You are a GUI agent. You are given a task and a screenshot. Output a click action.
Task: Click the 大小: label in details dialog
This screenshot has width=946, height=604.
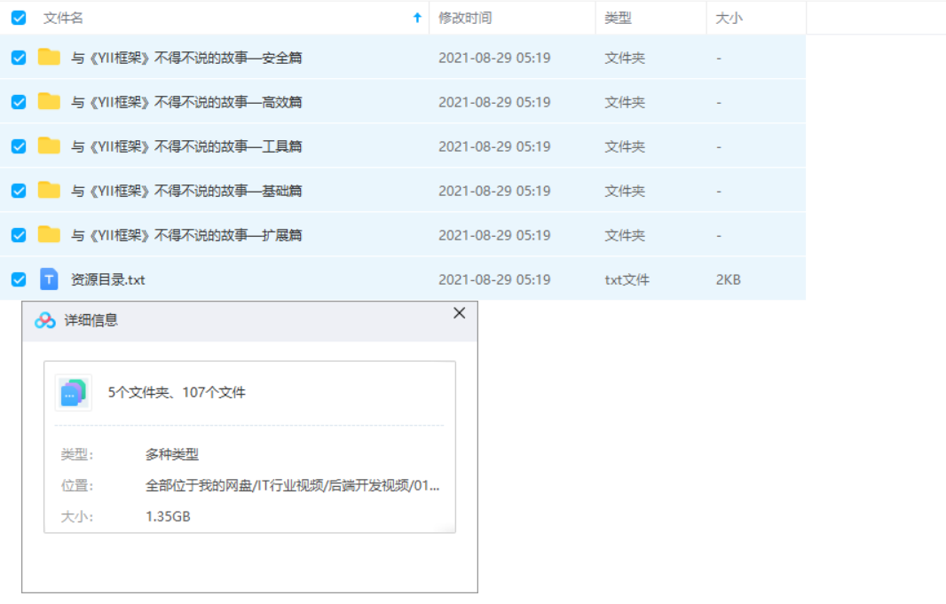point(76,516)
